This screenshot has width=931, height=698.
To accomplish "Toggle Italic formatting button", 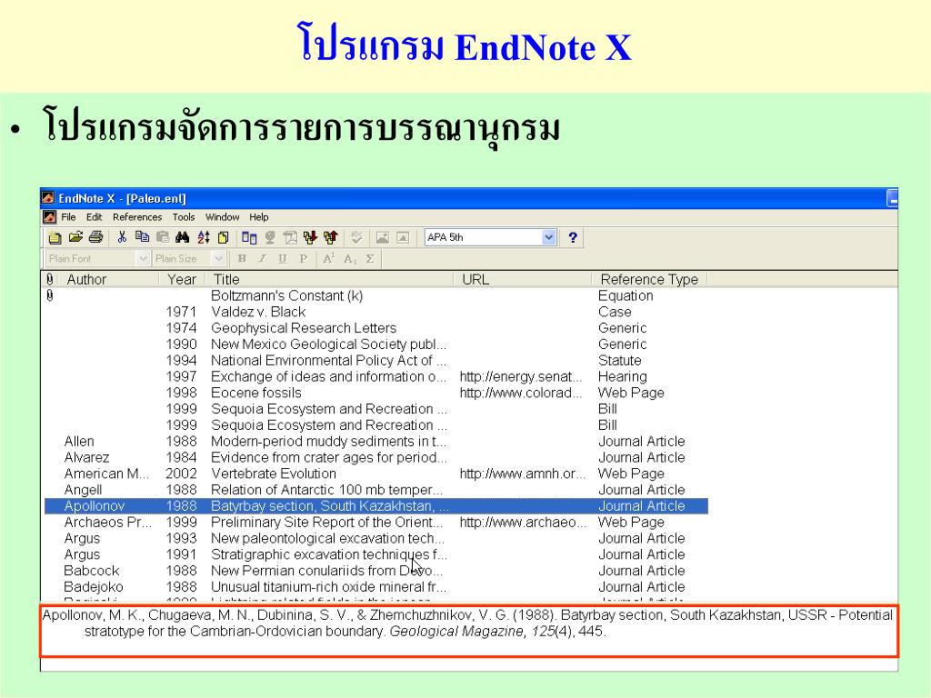I will coord(262,259).
